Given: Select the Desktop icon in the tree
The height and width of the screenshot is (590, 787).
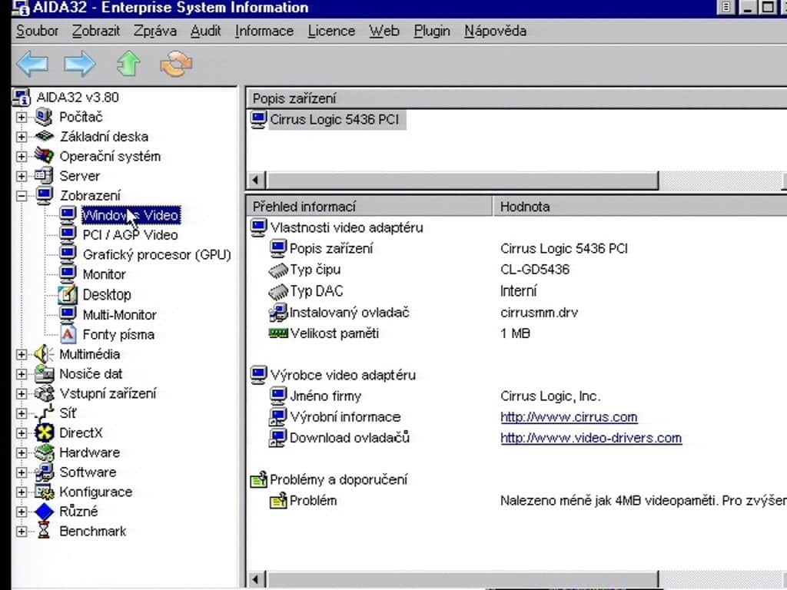Looking at the screenshot, I should tap(68, 294).
